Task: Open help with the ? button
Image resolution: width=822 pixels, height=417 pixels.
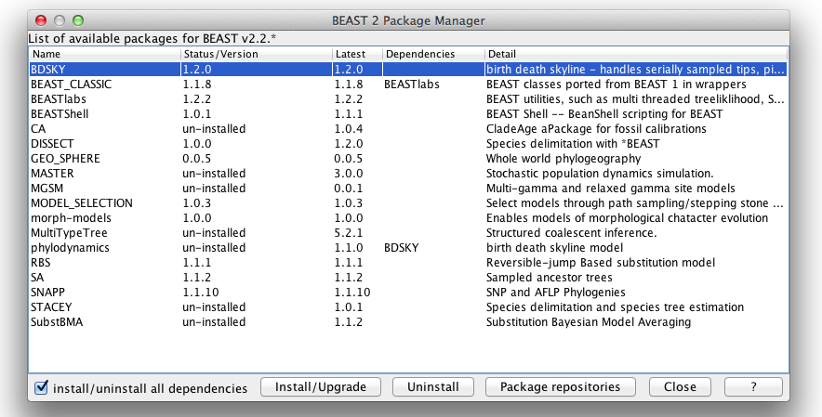Action: (x=753, y=387)
